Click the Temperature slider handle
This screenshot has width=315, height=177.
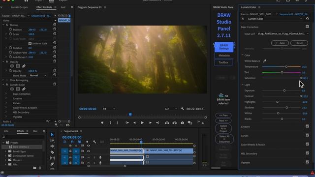tap(286, 67)
